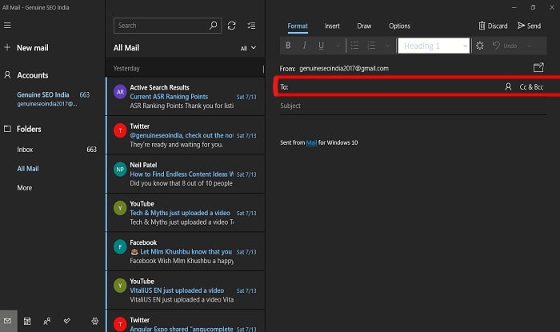Click in the Subject field
This screenshot has width=560, height=332.
click(414, 106)
